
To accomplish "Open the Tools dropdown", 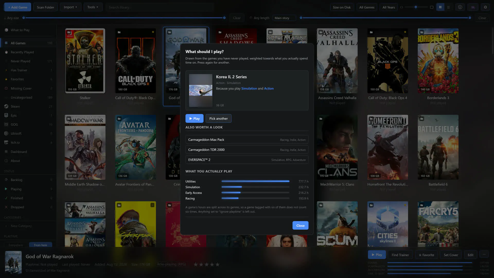I will click(x=93, y=7).
